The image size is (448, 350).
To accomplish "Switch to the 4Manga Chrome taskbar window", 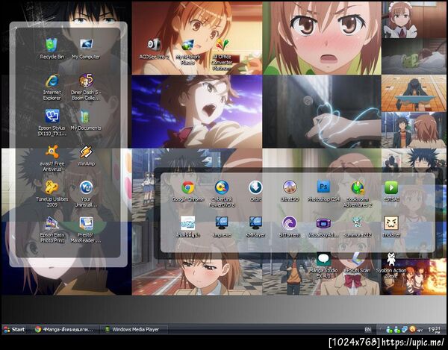I will pyautogui.click(x=64, y=329).
